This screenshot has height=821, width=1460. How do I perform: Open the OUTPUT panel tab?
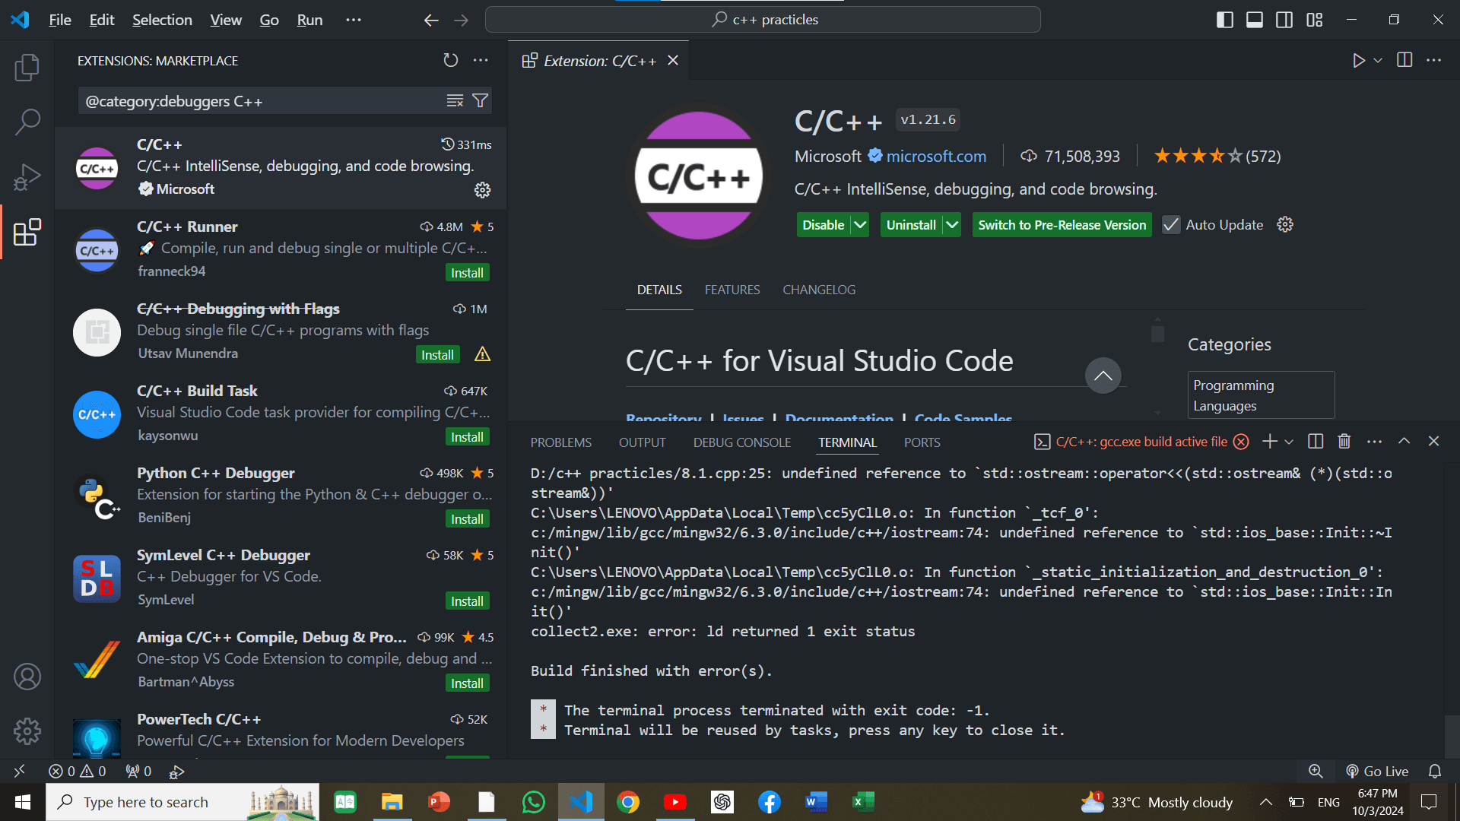pyautogui.click(x=643, y=442)
